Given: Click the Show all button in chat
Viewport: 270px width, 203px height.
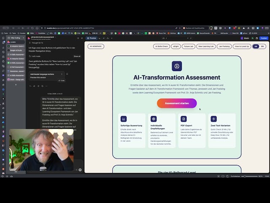Looking at the screenshot, I should pyautogui.click(x=77, y=56).
